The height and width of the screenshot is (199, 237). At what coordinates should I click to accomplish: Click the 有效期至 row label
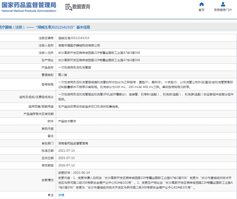click(x=47, y=165)
